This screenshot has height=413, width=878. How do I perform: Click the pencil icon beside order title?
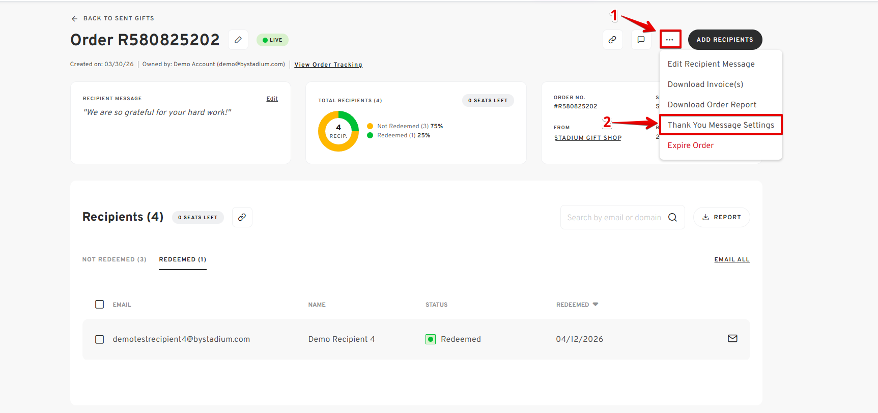click(238, 40)
